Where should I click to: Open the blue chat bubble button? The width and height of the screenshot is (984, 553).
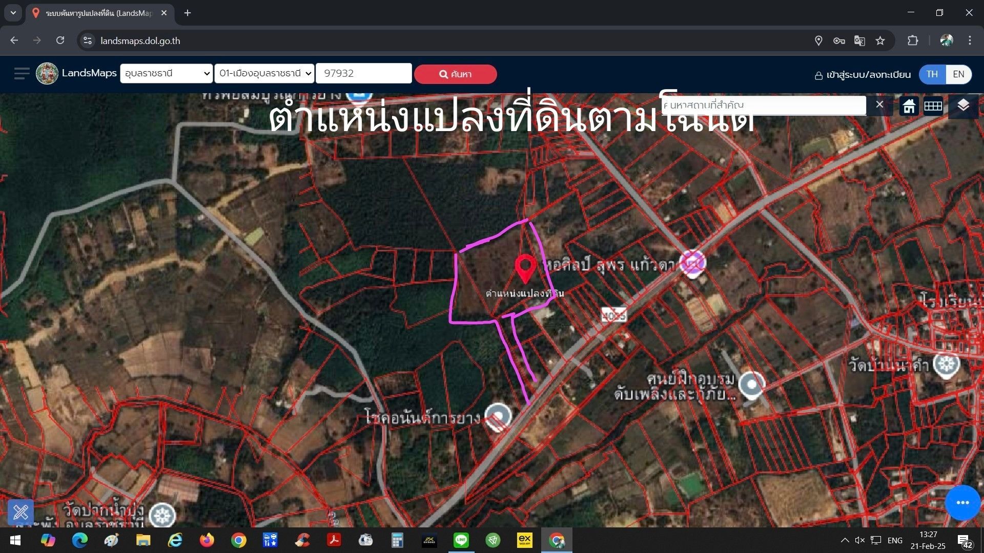pos(962,502)
